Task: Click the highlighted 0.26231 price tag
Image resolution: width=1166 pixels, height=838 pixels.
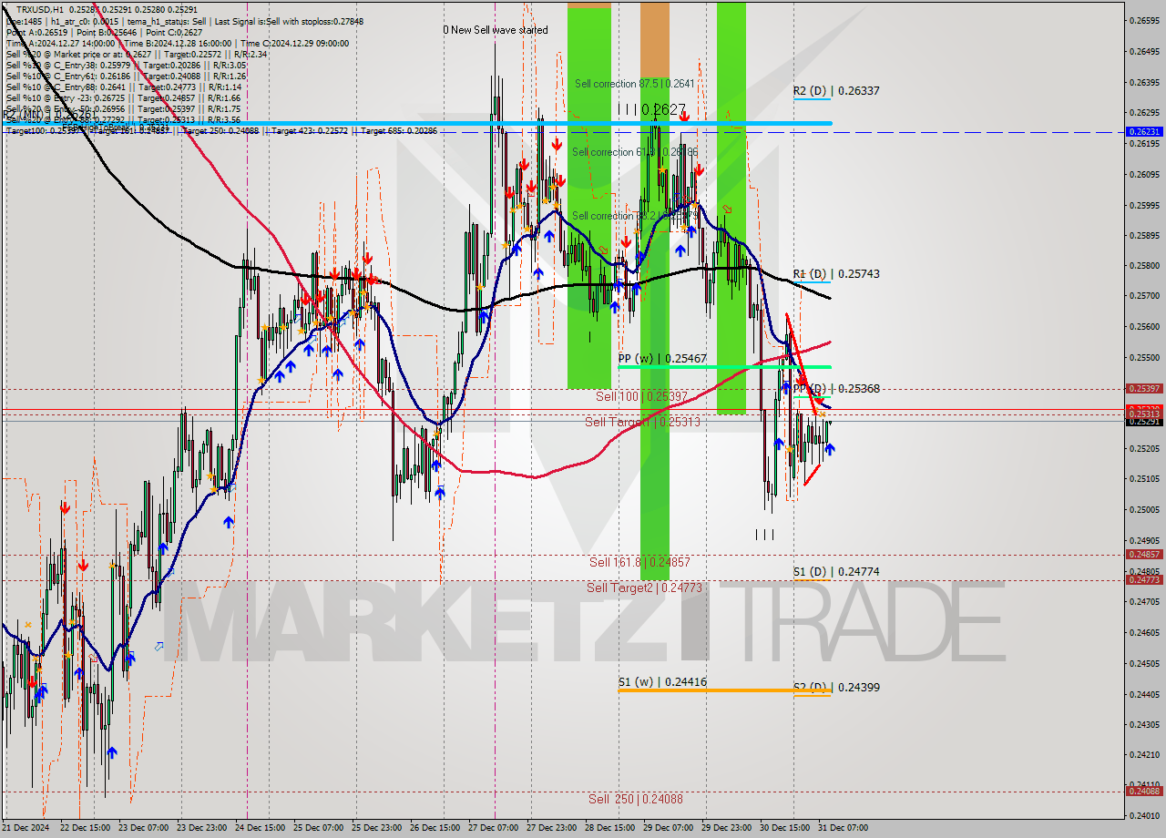Action: tap(1144, 132)
